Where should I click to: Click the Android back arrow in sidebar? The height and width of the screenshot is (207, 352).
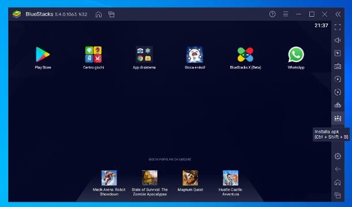pyautogui.click(x=338, y=169)
